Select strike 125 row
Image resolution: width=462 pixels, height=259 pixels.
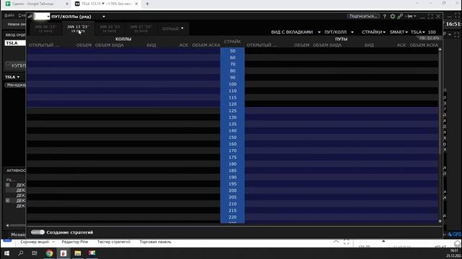pyautogui.click(x=232, y=111)
